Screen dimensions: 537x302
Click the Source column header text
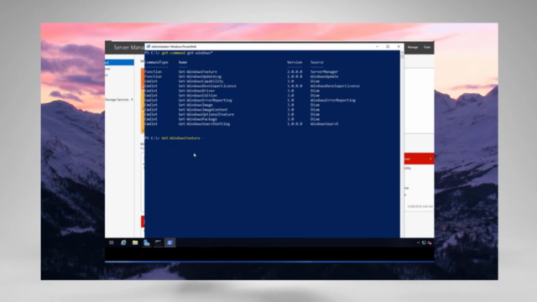click(317, 62)
